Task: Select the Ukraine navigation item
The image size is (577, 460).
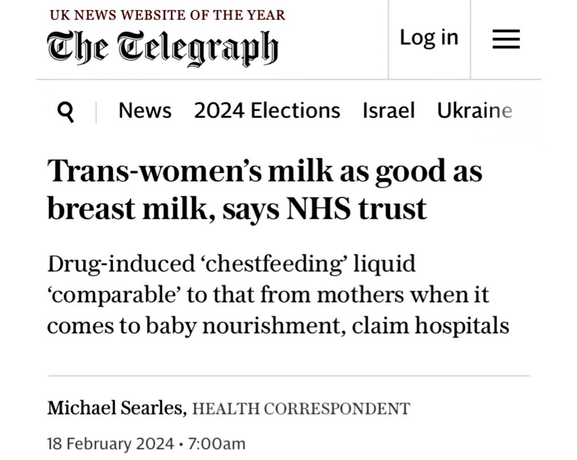Action: [474, 111]
